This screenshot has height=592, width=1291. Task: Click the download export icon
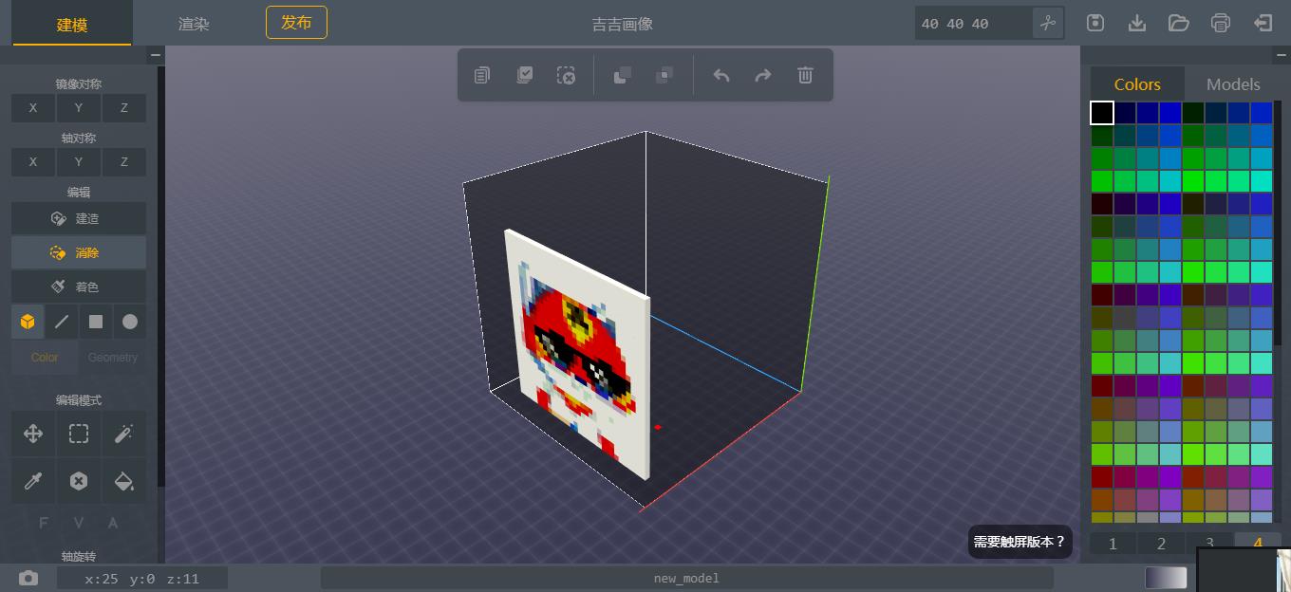tap(1137, 23)
